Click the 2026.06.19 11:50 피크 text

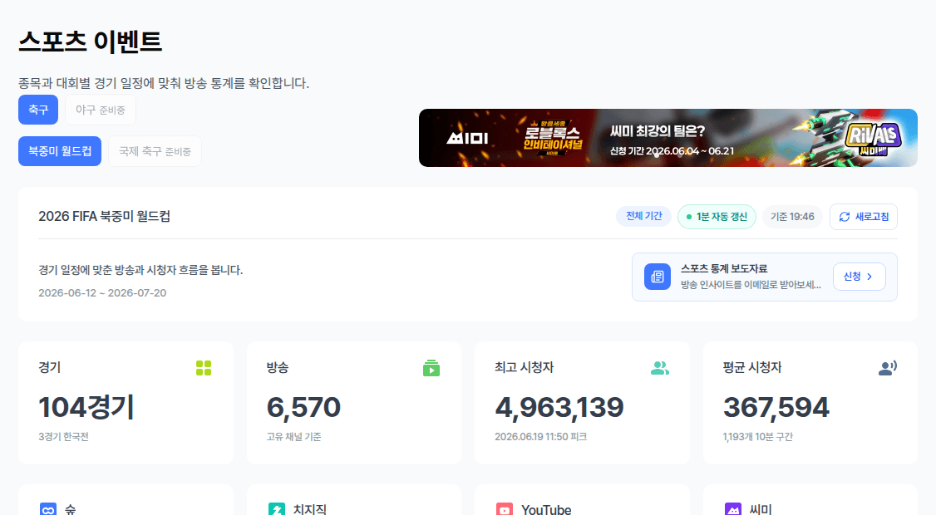(541, 437)
